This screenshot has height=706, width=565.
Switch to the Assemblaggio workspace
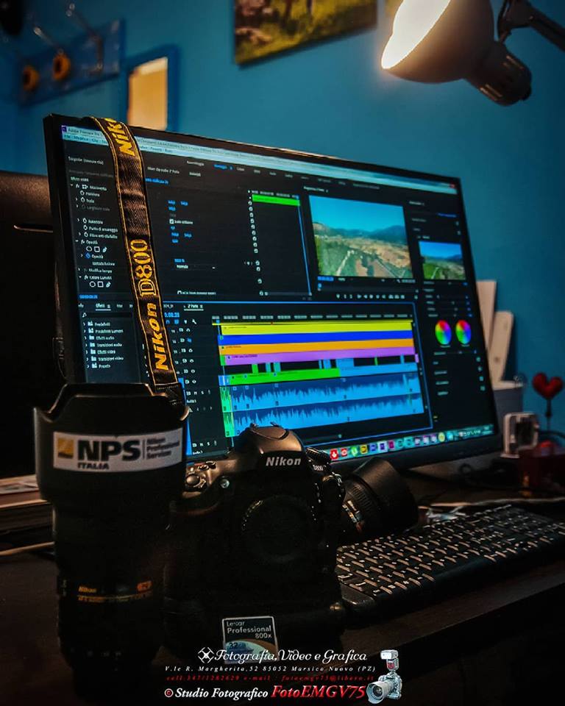(195, 163)
